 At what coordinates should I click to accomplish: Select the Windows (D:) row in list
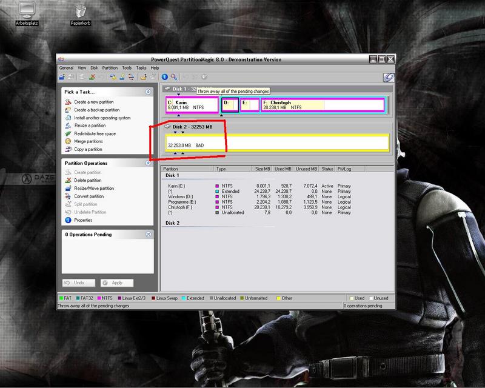tap(259, 196)
